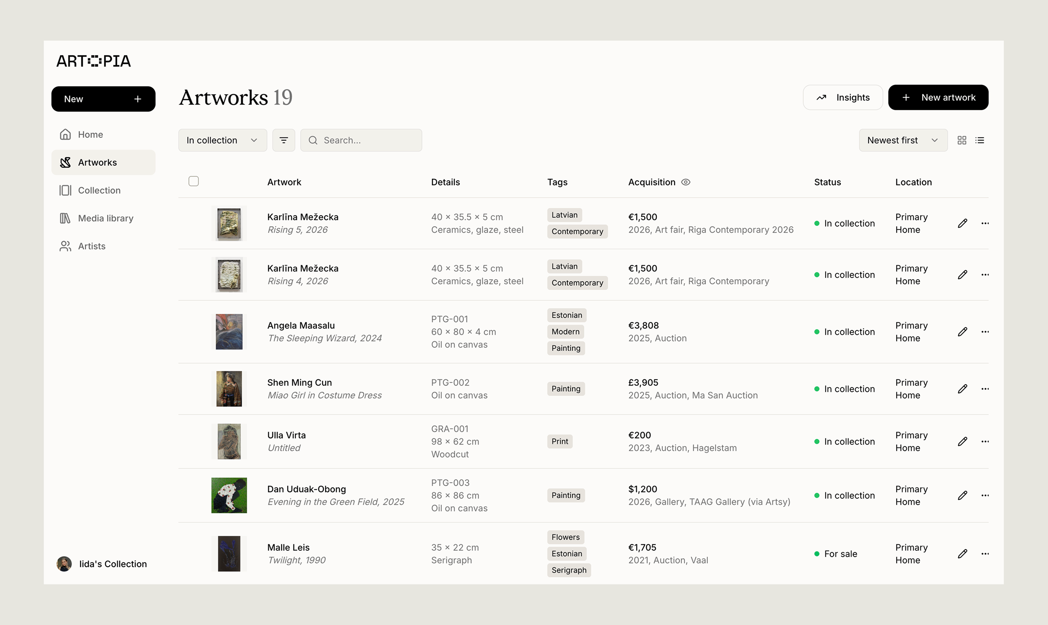The height and width of the screenshot is (625, 1048).
Task: Open Collection in sidebar
Action: 103,190
